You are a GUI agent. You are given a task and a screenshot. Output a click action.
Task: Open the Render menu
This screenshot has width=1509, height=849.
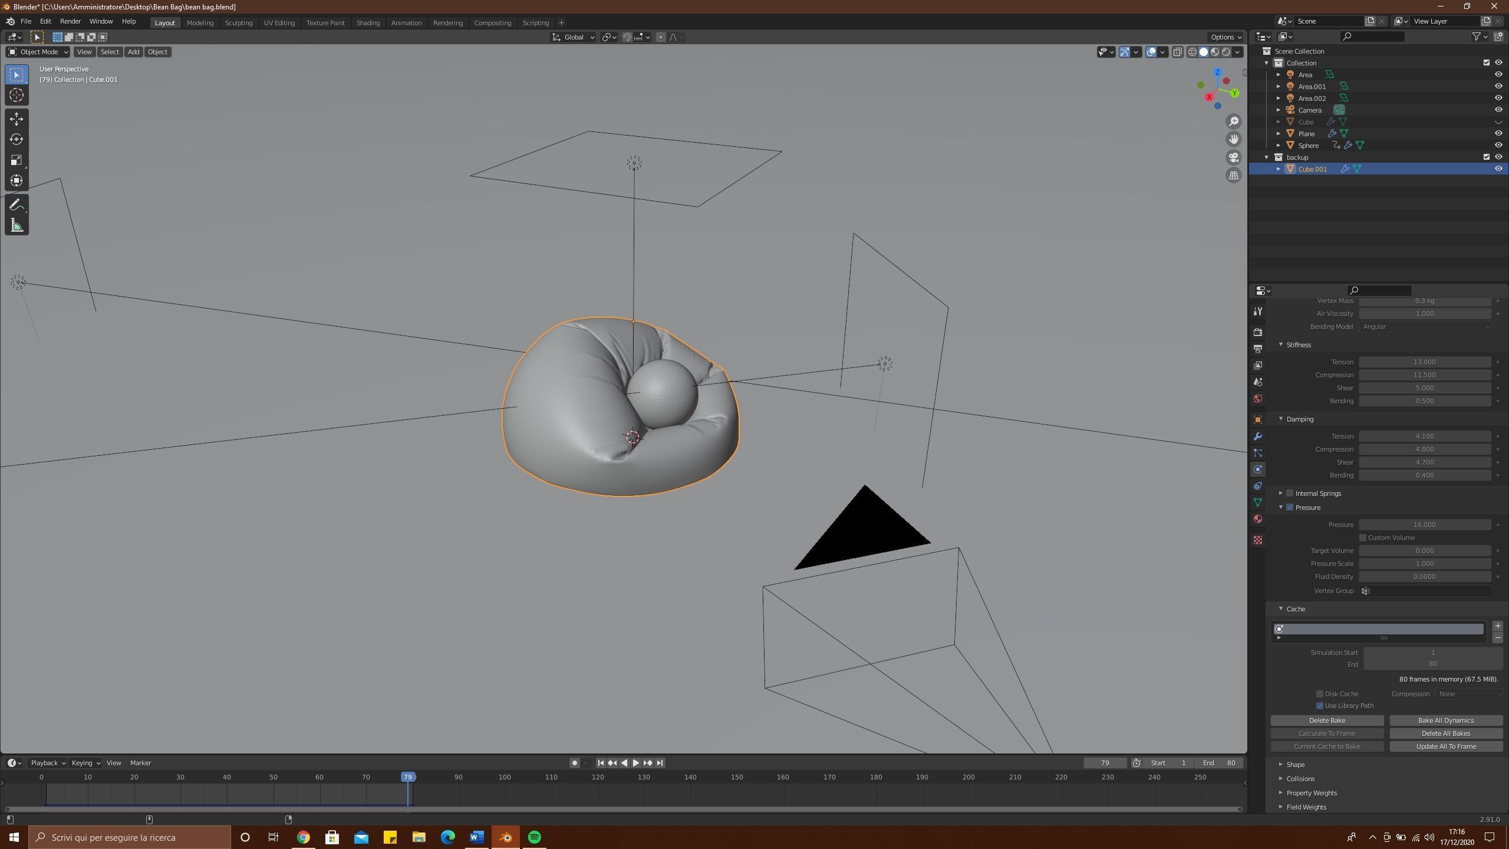[70, 21]
